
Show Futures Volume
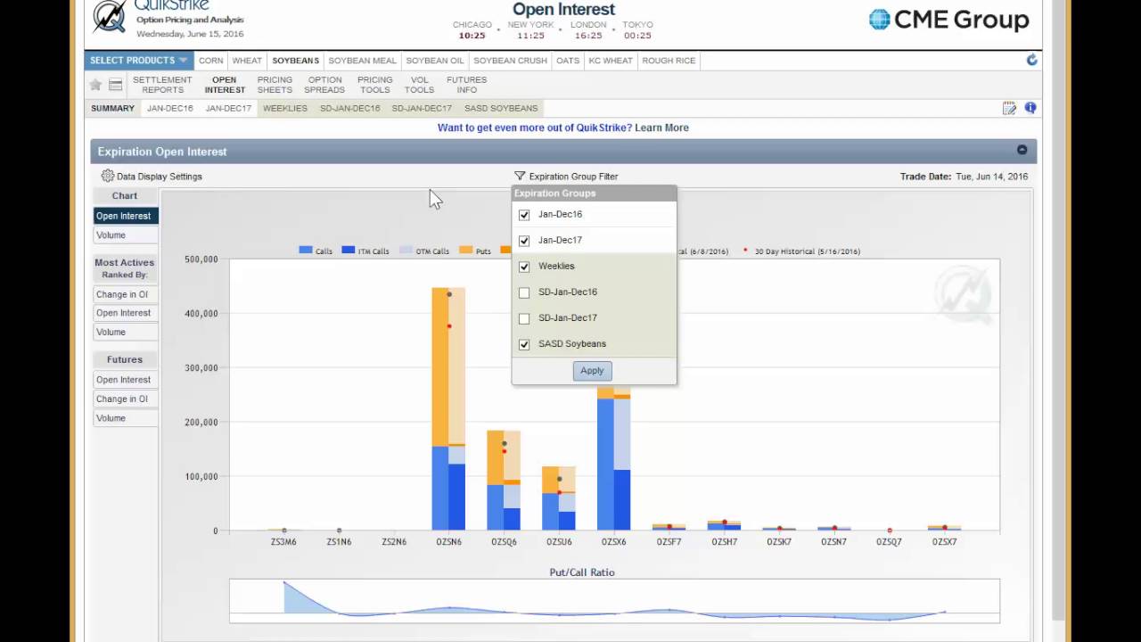[x=126, y=418]
